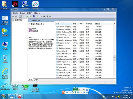The image size is (133, 99).
Task: Open the 帮助(H) menu
Action: click(x=37, y=13)
